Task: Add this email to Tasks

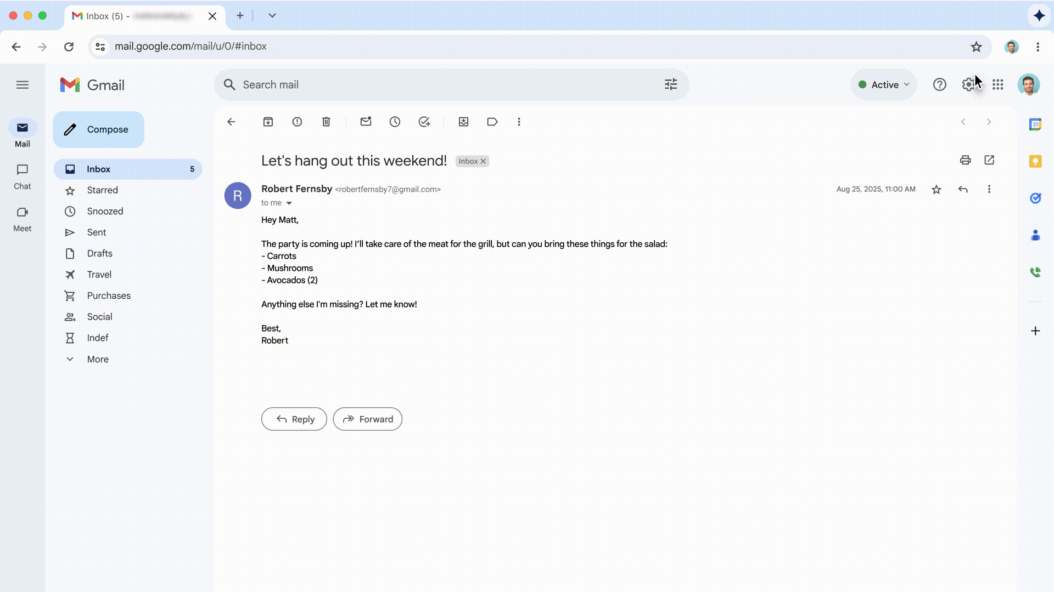Action: coord(424,122)
